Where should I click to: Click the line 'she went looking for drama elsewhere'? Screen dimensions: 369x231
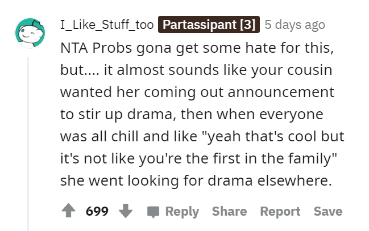[x=196, y=180]
